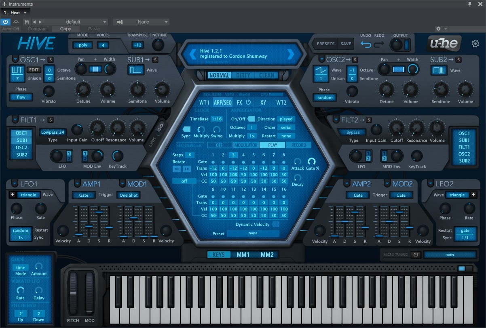The width and height of the screenshot is (486, 328).
Task: Open the TimeBase 1/16 selector
Action: (217, 119)
